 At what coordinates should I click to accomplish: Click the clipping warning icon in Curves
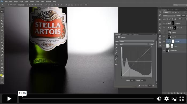pos(116,65)
